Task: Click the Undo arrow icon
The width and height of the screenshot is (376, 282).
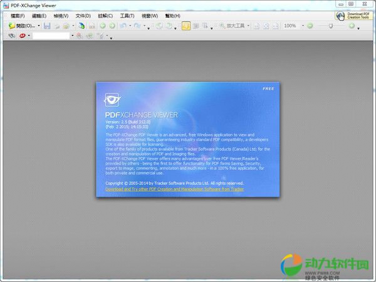Action: tap(123, 26)
